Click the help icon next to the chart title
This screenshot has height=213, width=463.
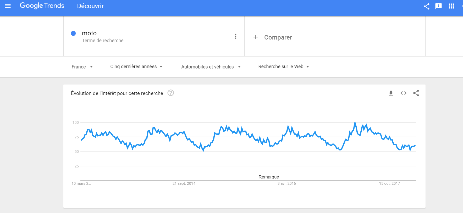[x=170, y=93]
